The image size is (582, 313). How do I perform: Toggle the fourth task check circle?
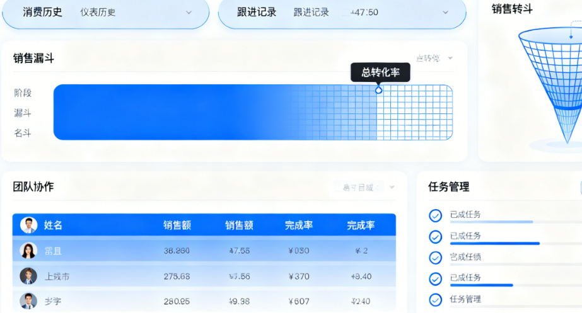(435, 279)
